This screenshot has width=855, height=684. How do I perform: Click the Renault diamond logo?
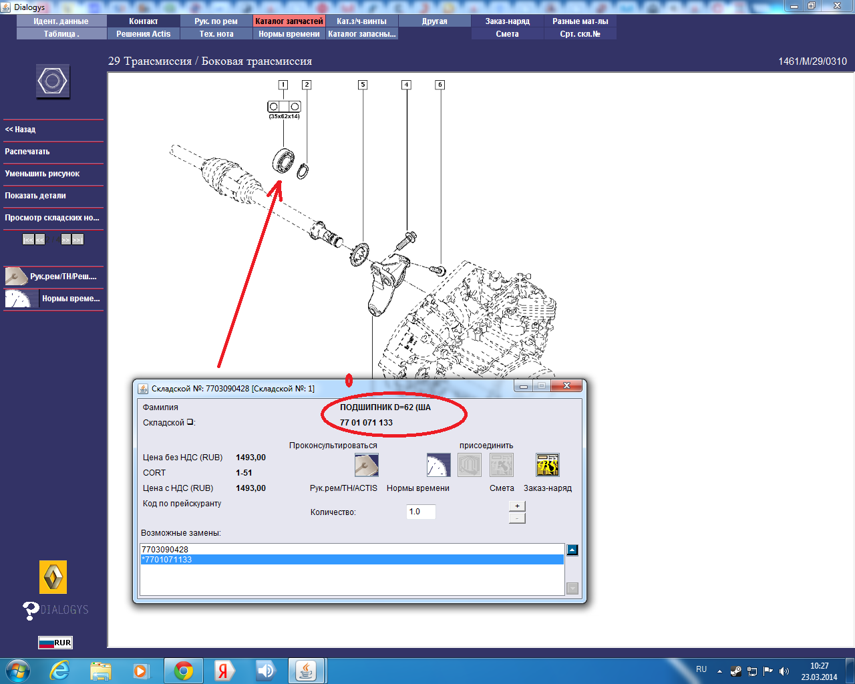(x=53, y=577)
